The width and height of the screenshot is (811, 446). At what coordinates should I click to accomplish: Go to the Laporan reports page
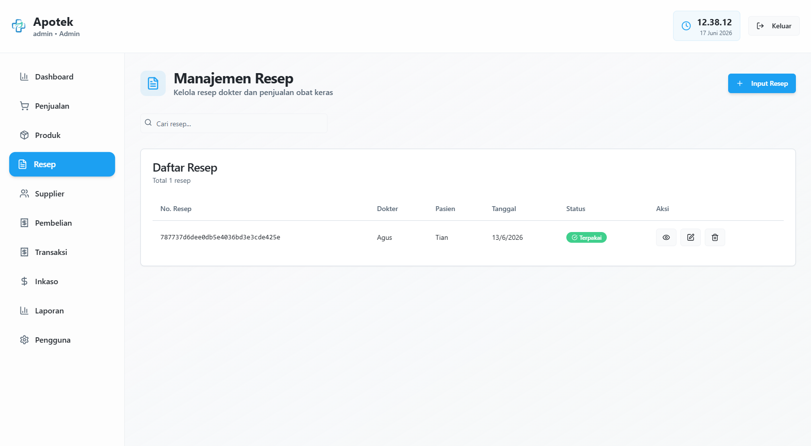click(x=62, y=310)
